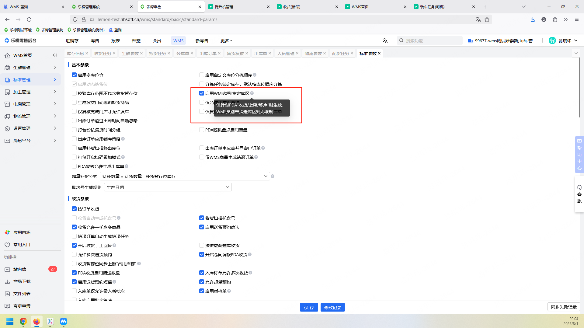
Task: Expand 生鲜管理 sidebar menu
Action: point(30,67)
